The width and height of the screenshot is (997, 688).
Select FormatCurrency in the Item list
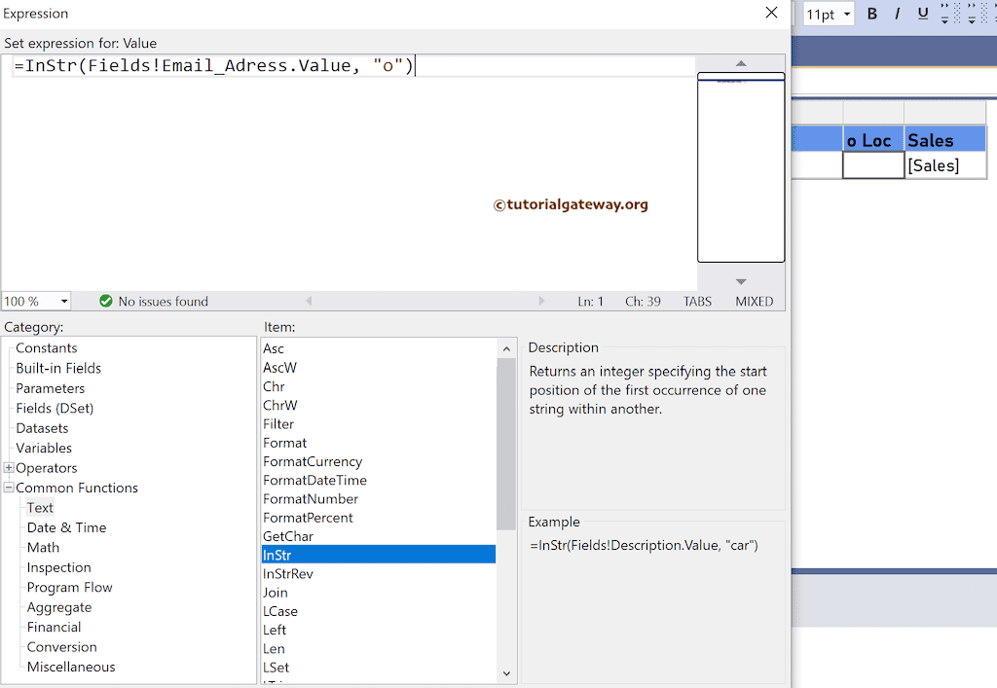coord(313,461)
